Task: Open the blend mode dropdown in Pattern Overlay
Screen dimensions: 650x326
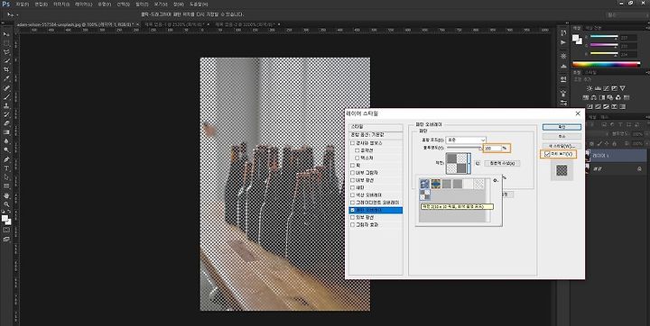Action: pyautogui.click(x=466, y=140)
